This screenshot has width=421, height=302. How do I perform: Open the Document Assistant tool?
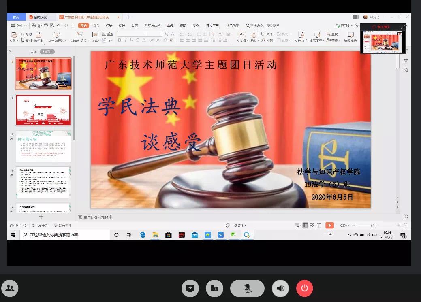[x=300, y=35]
